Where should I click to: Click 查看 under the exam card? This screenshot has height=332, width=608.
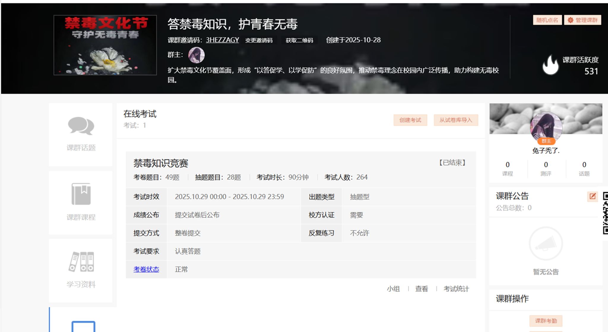pyautogui.click(x=421, y=289)
